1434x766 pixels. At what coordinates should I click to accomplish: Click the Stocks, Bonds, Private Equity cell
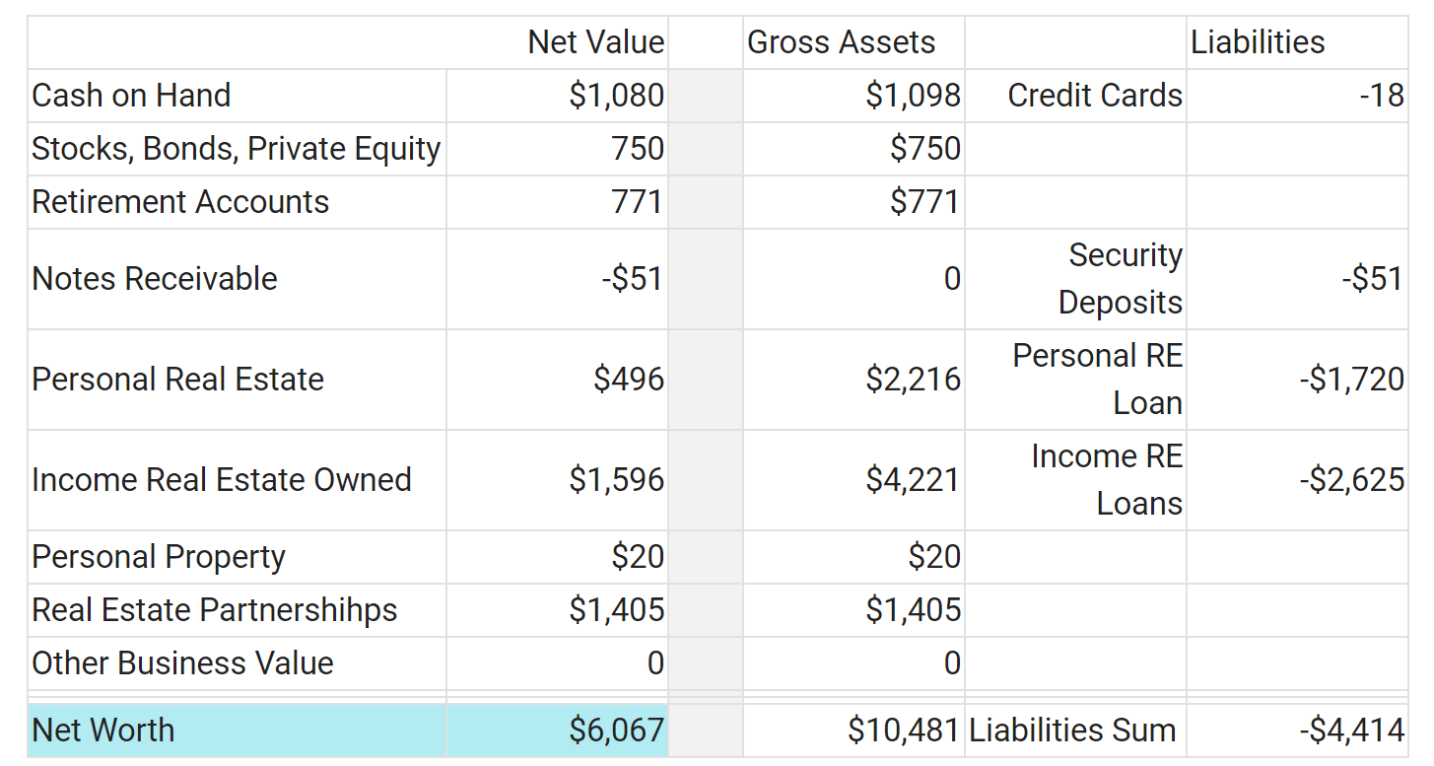[237, 149]
